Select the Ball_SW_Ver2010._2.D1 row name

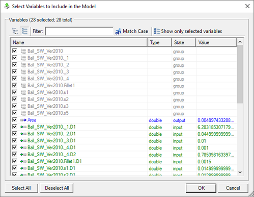click(51, 134)
